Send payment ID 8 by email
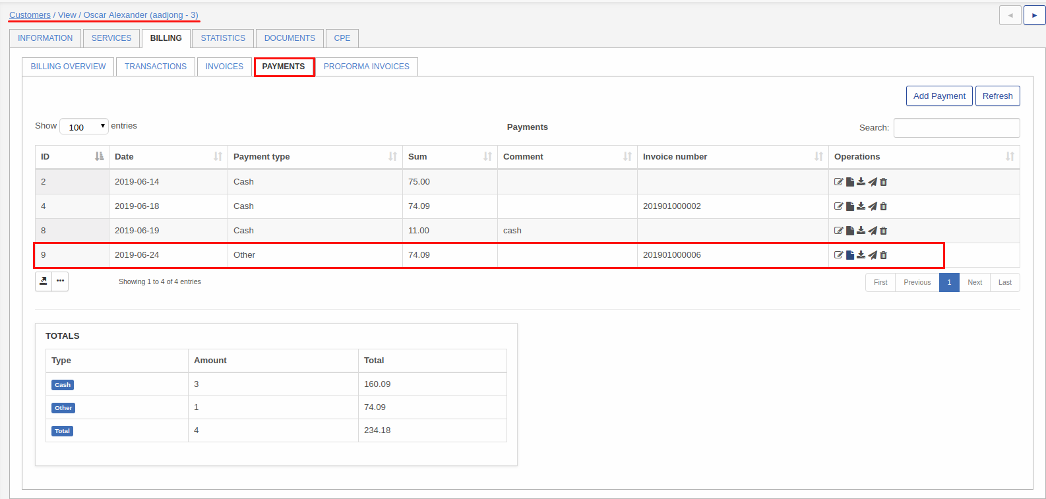This screenshot has width=1046, height=499. [x=873, y=231]
